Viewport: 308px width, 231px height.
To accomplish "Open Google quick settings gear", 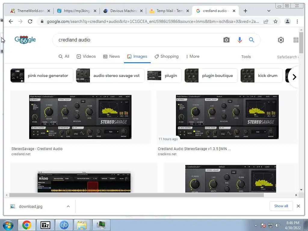I will click(x=281, y=40).
